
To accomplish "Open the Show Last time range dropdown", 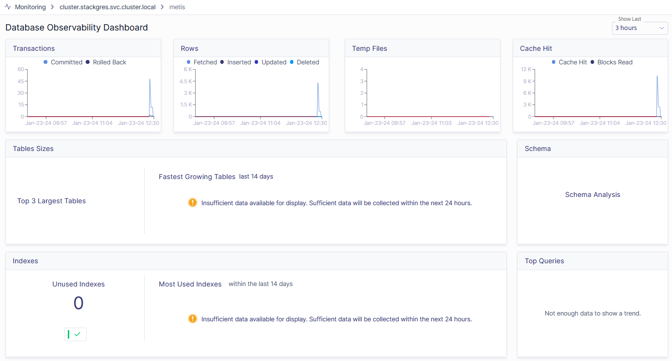I will tap(640, 28).
